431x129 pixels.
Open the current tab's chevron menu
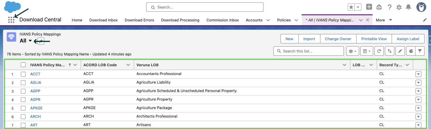(x=361, y=20)
